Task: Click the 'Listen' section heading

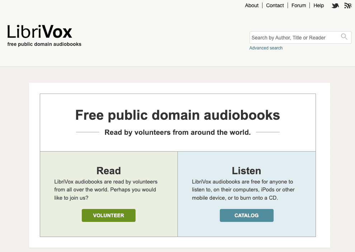Action: (246, 171)
